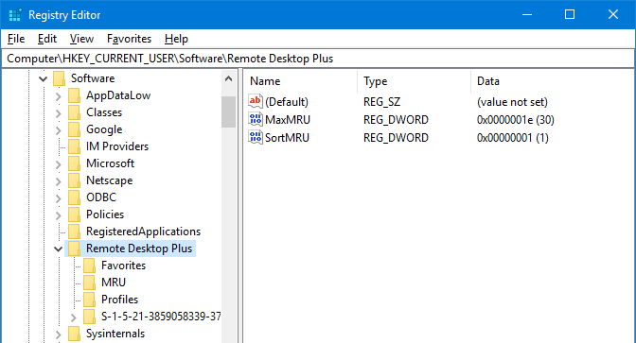
Task: Select the Remote Desktop Plus key label
Action: tap(139, 249)
